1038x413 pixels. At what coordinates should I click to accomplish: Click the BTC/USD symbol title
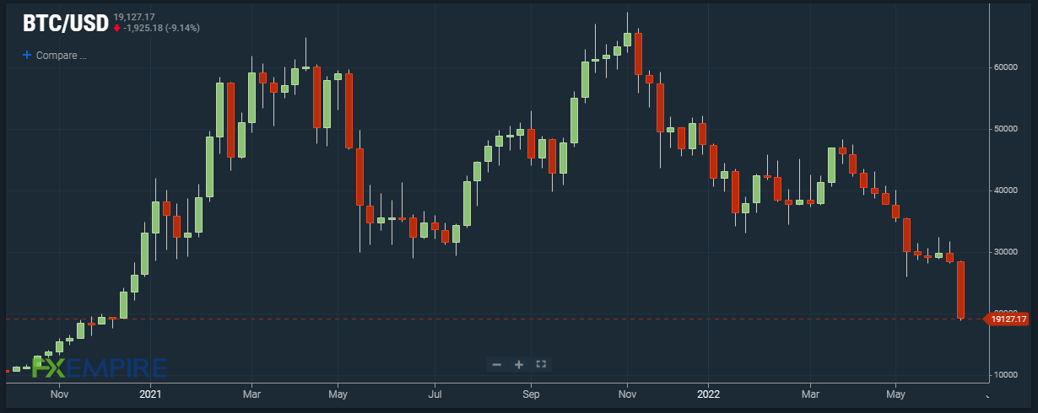pos(65,24)
